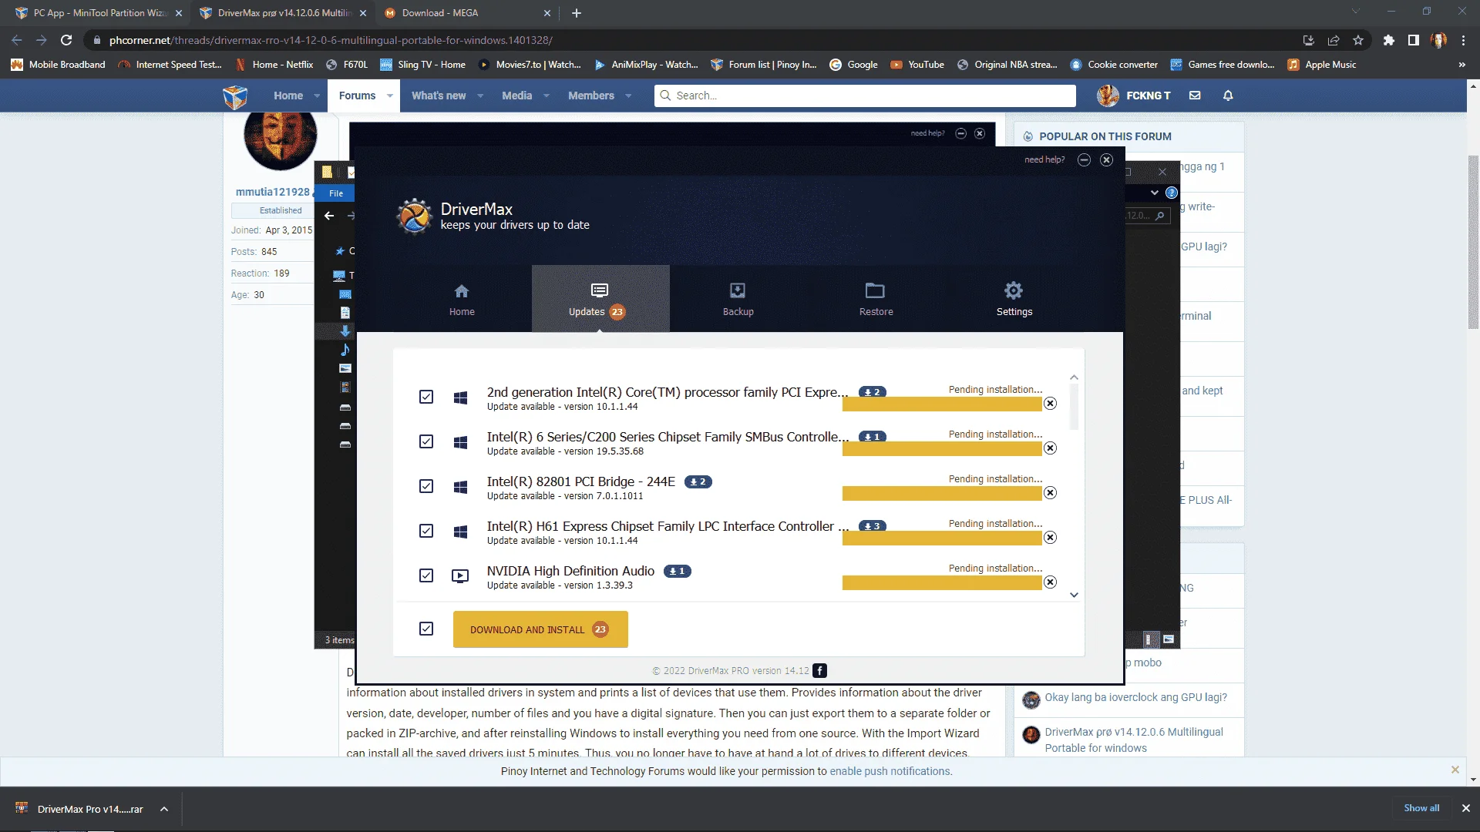Viewport: 1480px width, 832px height.
Task: Open the FCKNG T account menu
Action: (x=1134, y=96)
